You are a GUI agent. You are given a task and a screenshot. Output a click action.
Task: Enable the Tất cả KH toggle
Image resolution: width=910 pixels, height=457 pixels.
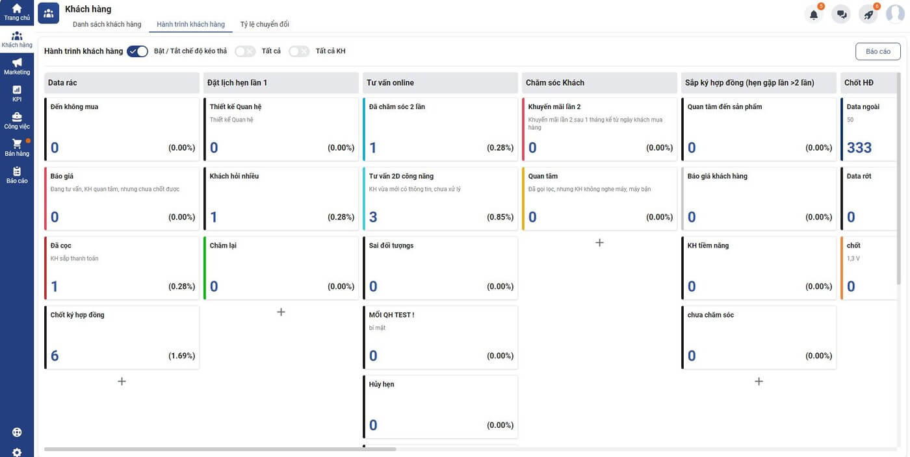point(299,51)
